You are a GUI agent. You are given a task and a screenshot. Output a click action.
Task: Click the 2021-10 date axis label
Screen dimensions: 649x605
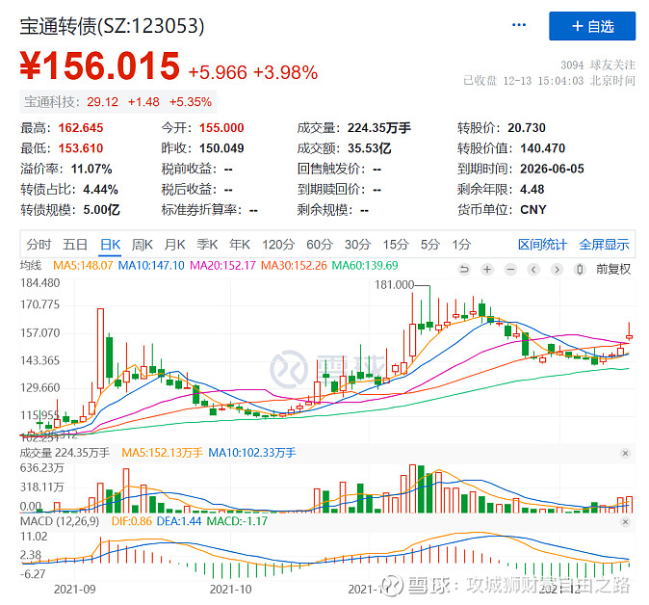click(230, 590)
